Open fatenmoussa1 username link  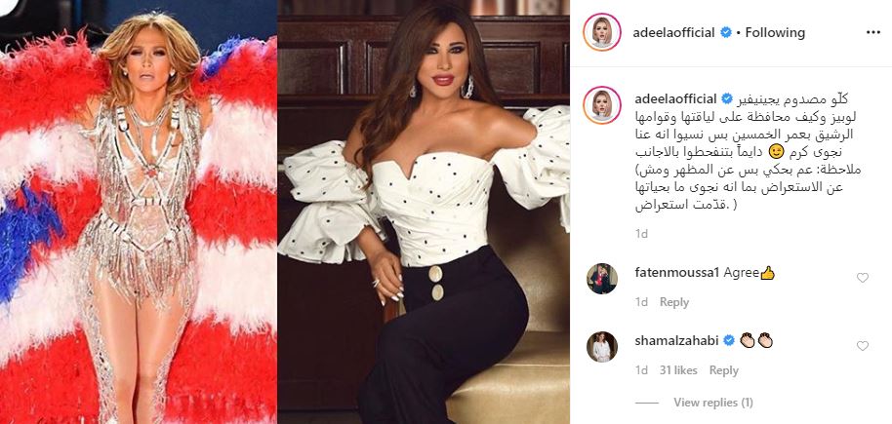pos(675,273)
